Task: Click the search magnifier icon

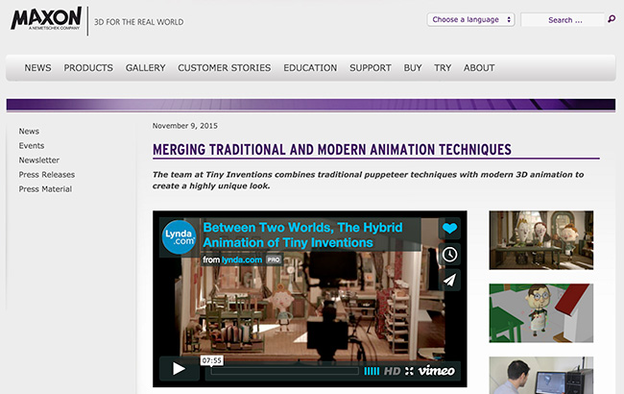Action: [612, 18]
